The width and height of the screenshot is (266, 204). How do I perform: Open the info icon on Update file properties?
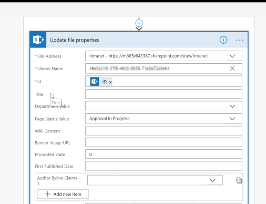(223, 40)
